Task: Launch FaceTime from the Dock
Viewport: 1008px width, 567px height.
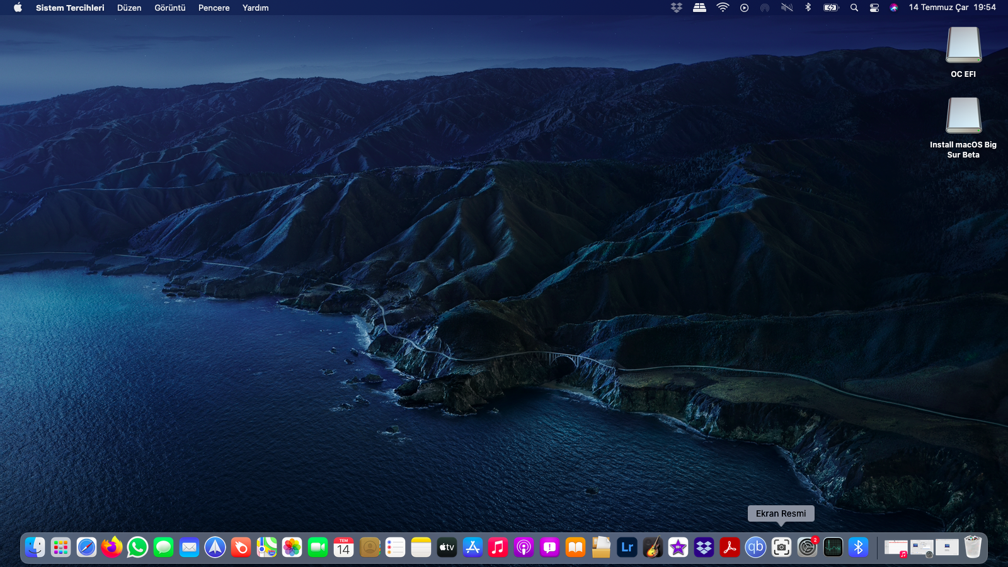Action: (318, 547)
